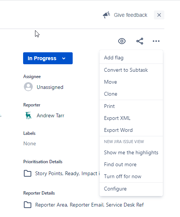This screenshot has width=180, height=217.
Task: Click Andrew Tarr's deer avatar
Action: pyautogui.click(x=28, y=115)
